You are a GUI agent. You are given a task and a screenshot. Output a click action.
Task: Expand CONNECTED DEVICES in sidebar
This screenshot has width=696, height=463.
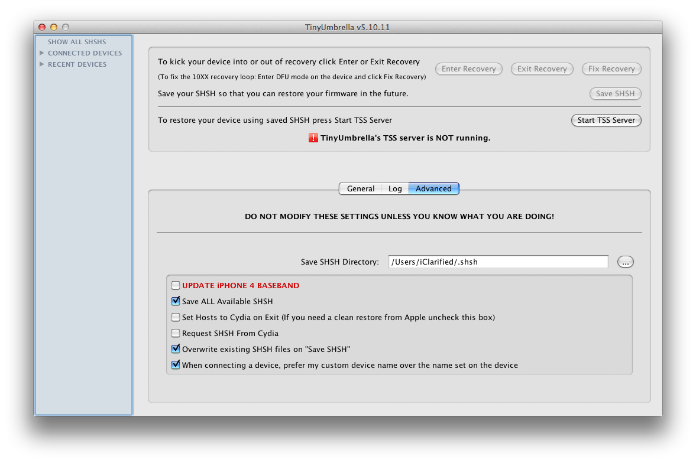(x=42, y=53)
